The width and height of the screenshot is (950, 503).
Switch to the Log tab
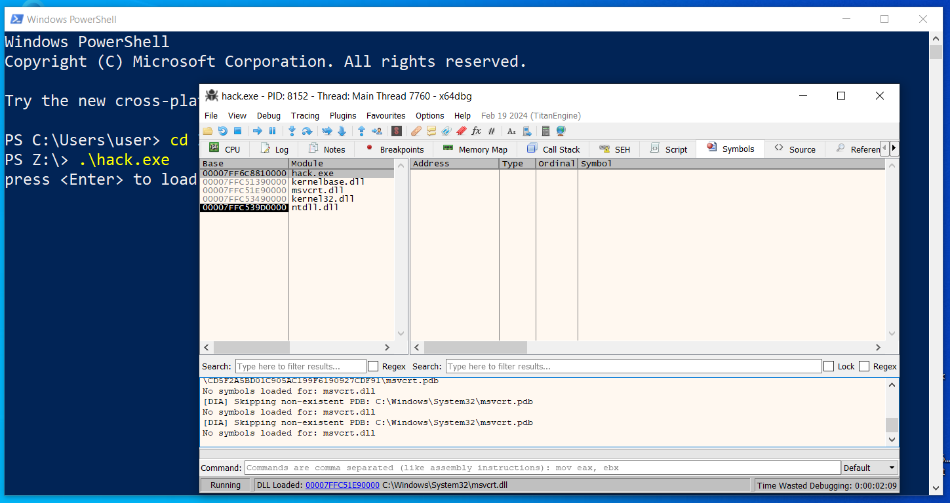pos(274,149)
